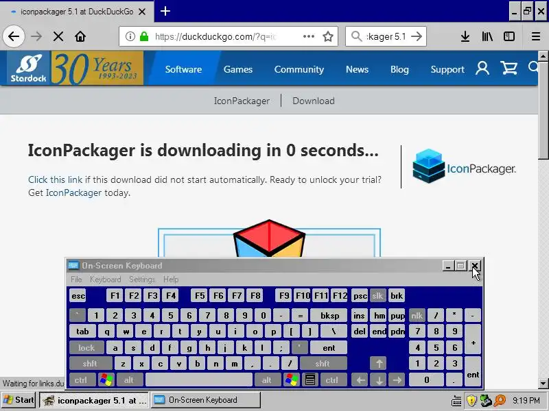Toggle the lock (caps lock) key
The image size is (549, 411).
86,348
